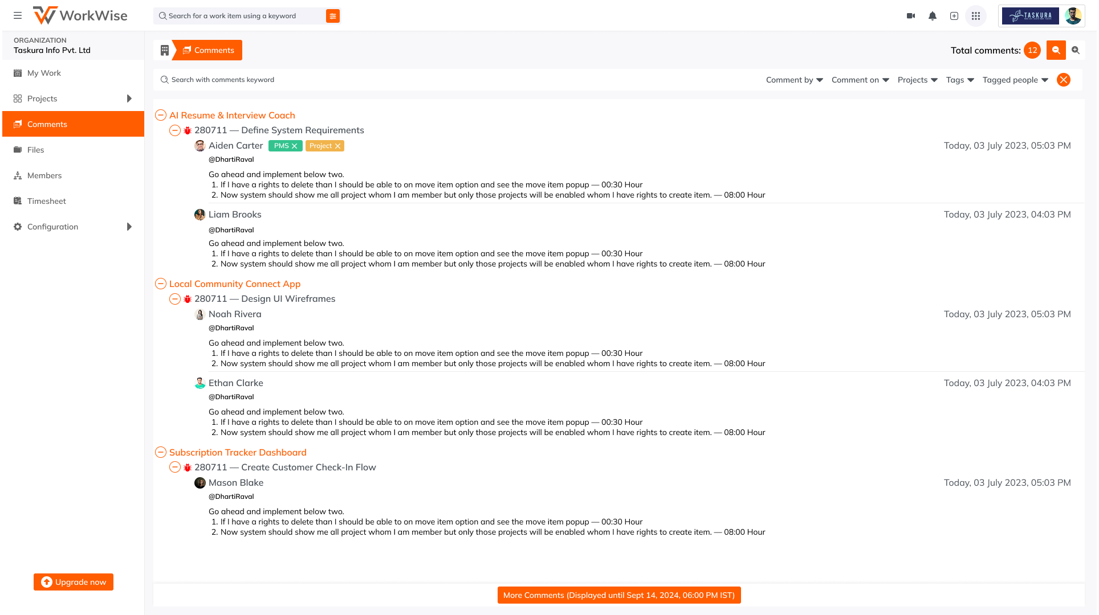Screen dimensions: 1099x615
Task: Open the Comment by dropdown filter
Action: tap(794, 80)
